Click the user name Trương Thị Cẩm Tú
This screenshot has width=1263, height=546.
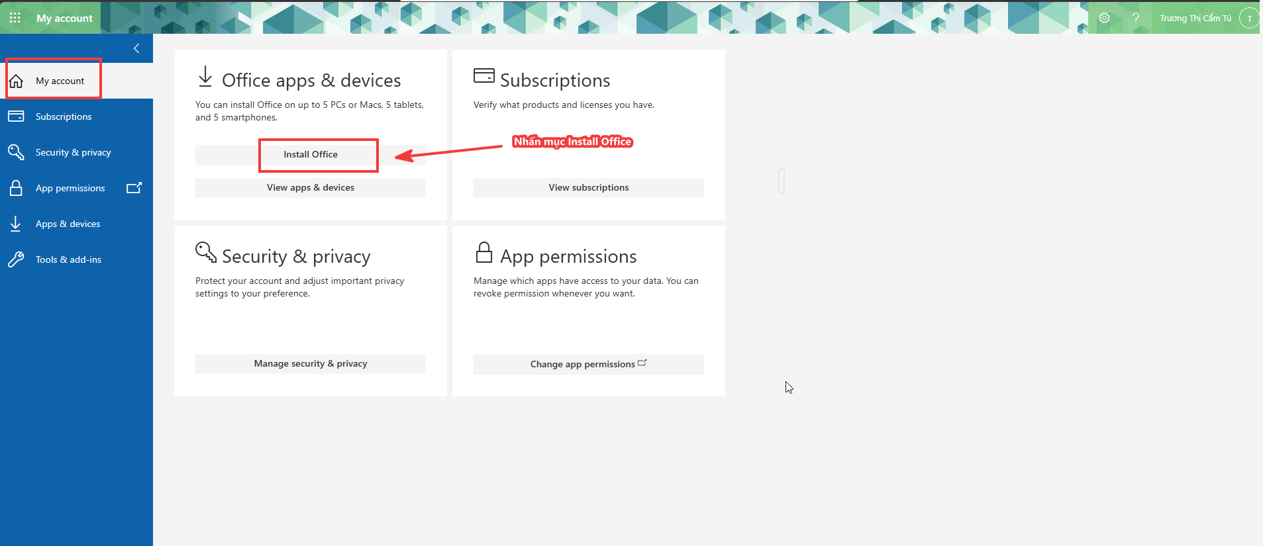click(x=1195, y=19)
